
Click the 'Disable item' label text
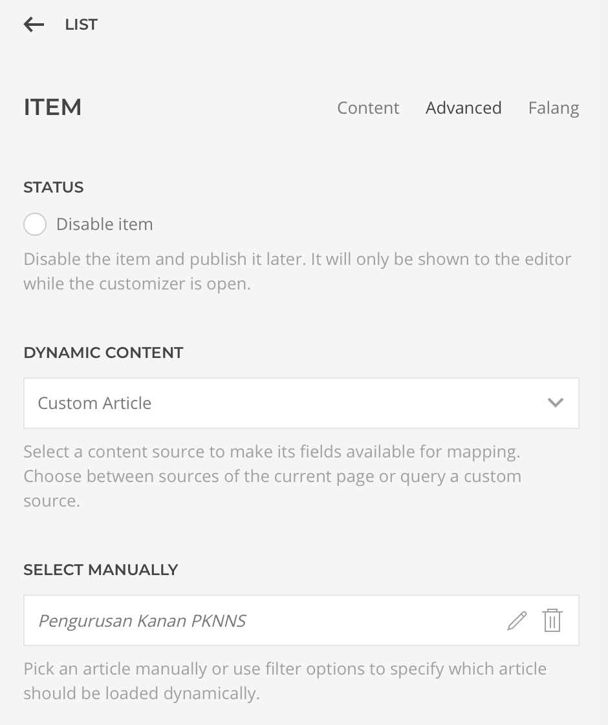coord(105,225)
